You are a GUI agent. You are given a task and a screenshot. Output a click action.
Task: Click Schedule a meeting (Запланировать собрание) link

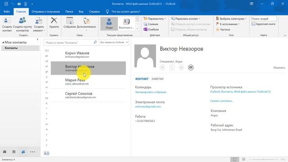point(151,92)
